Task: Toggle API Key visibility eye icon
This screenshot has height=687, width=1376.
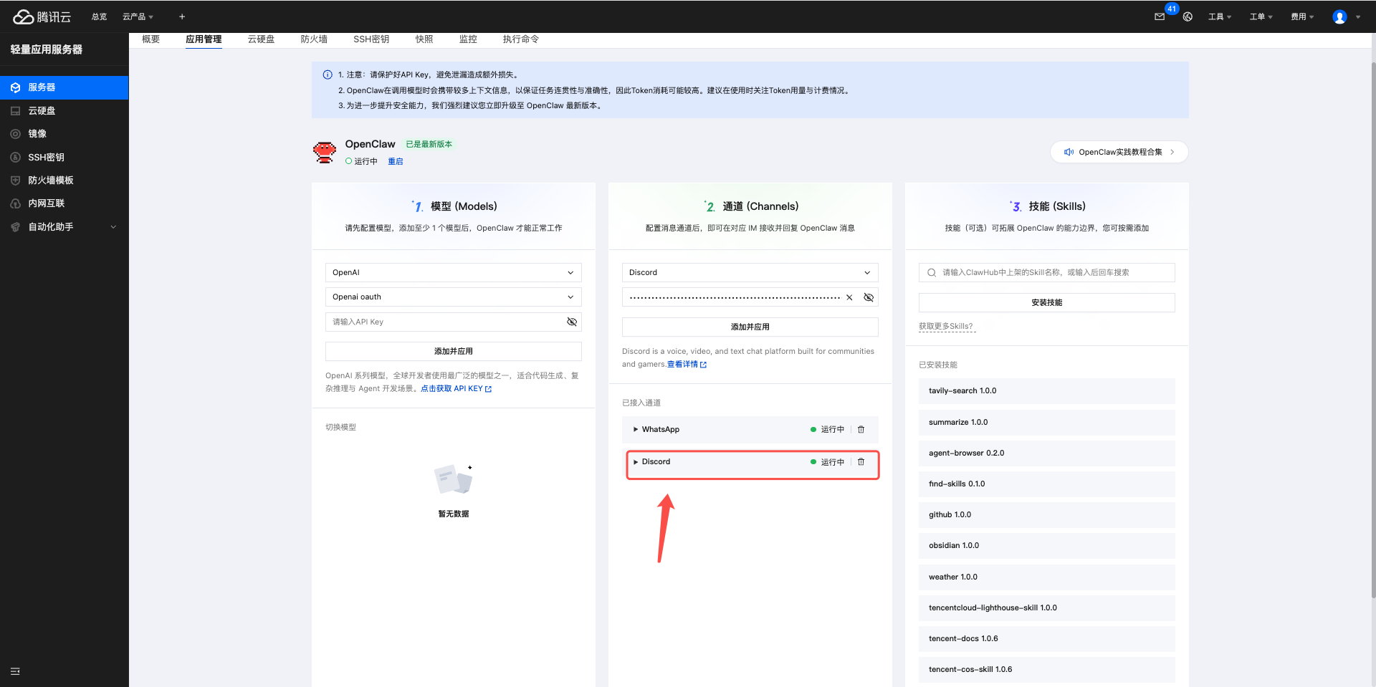Action: click(x=572, y=322)
